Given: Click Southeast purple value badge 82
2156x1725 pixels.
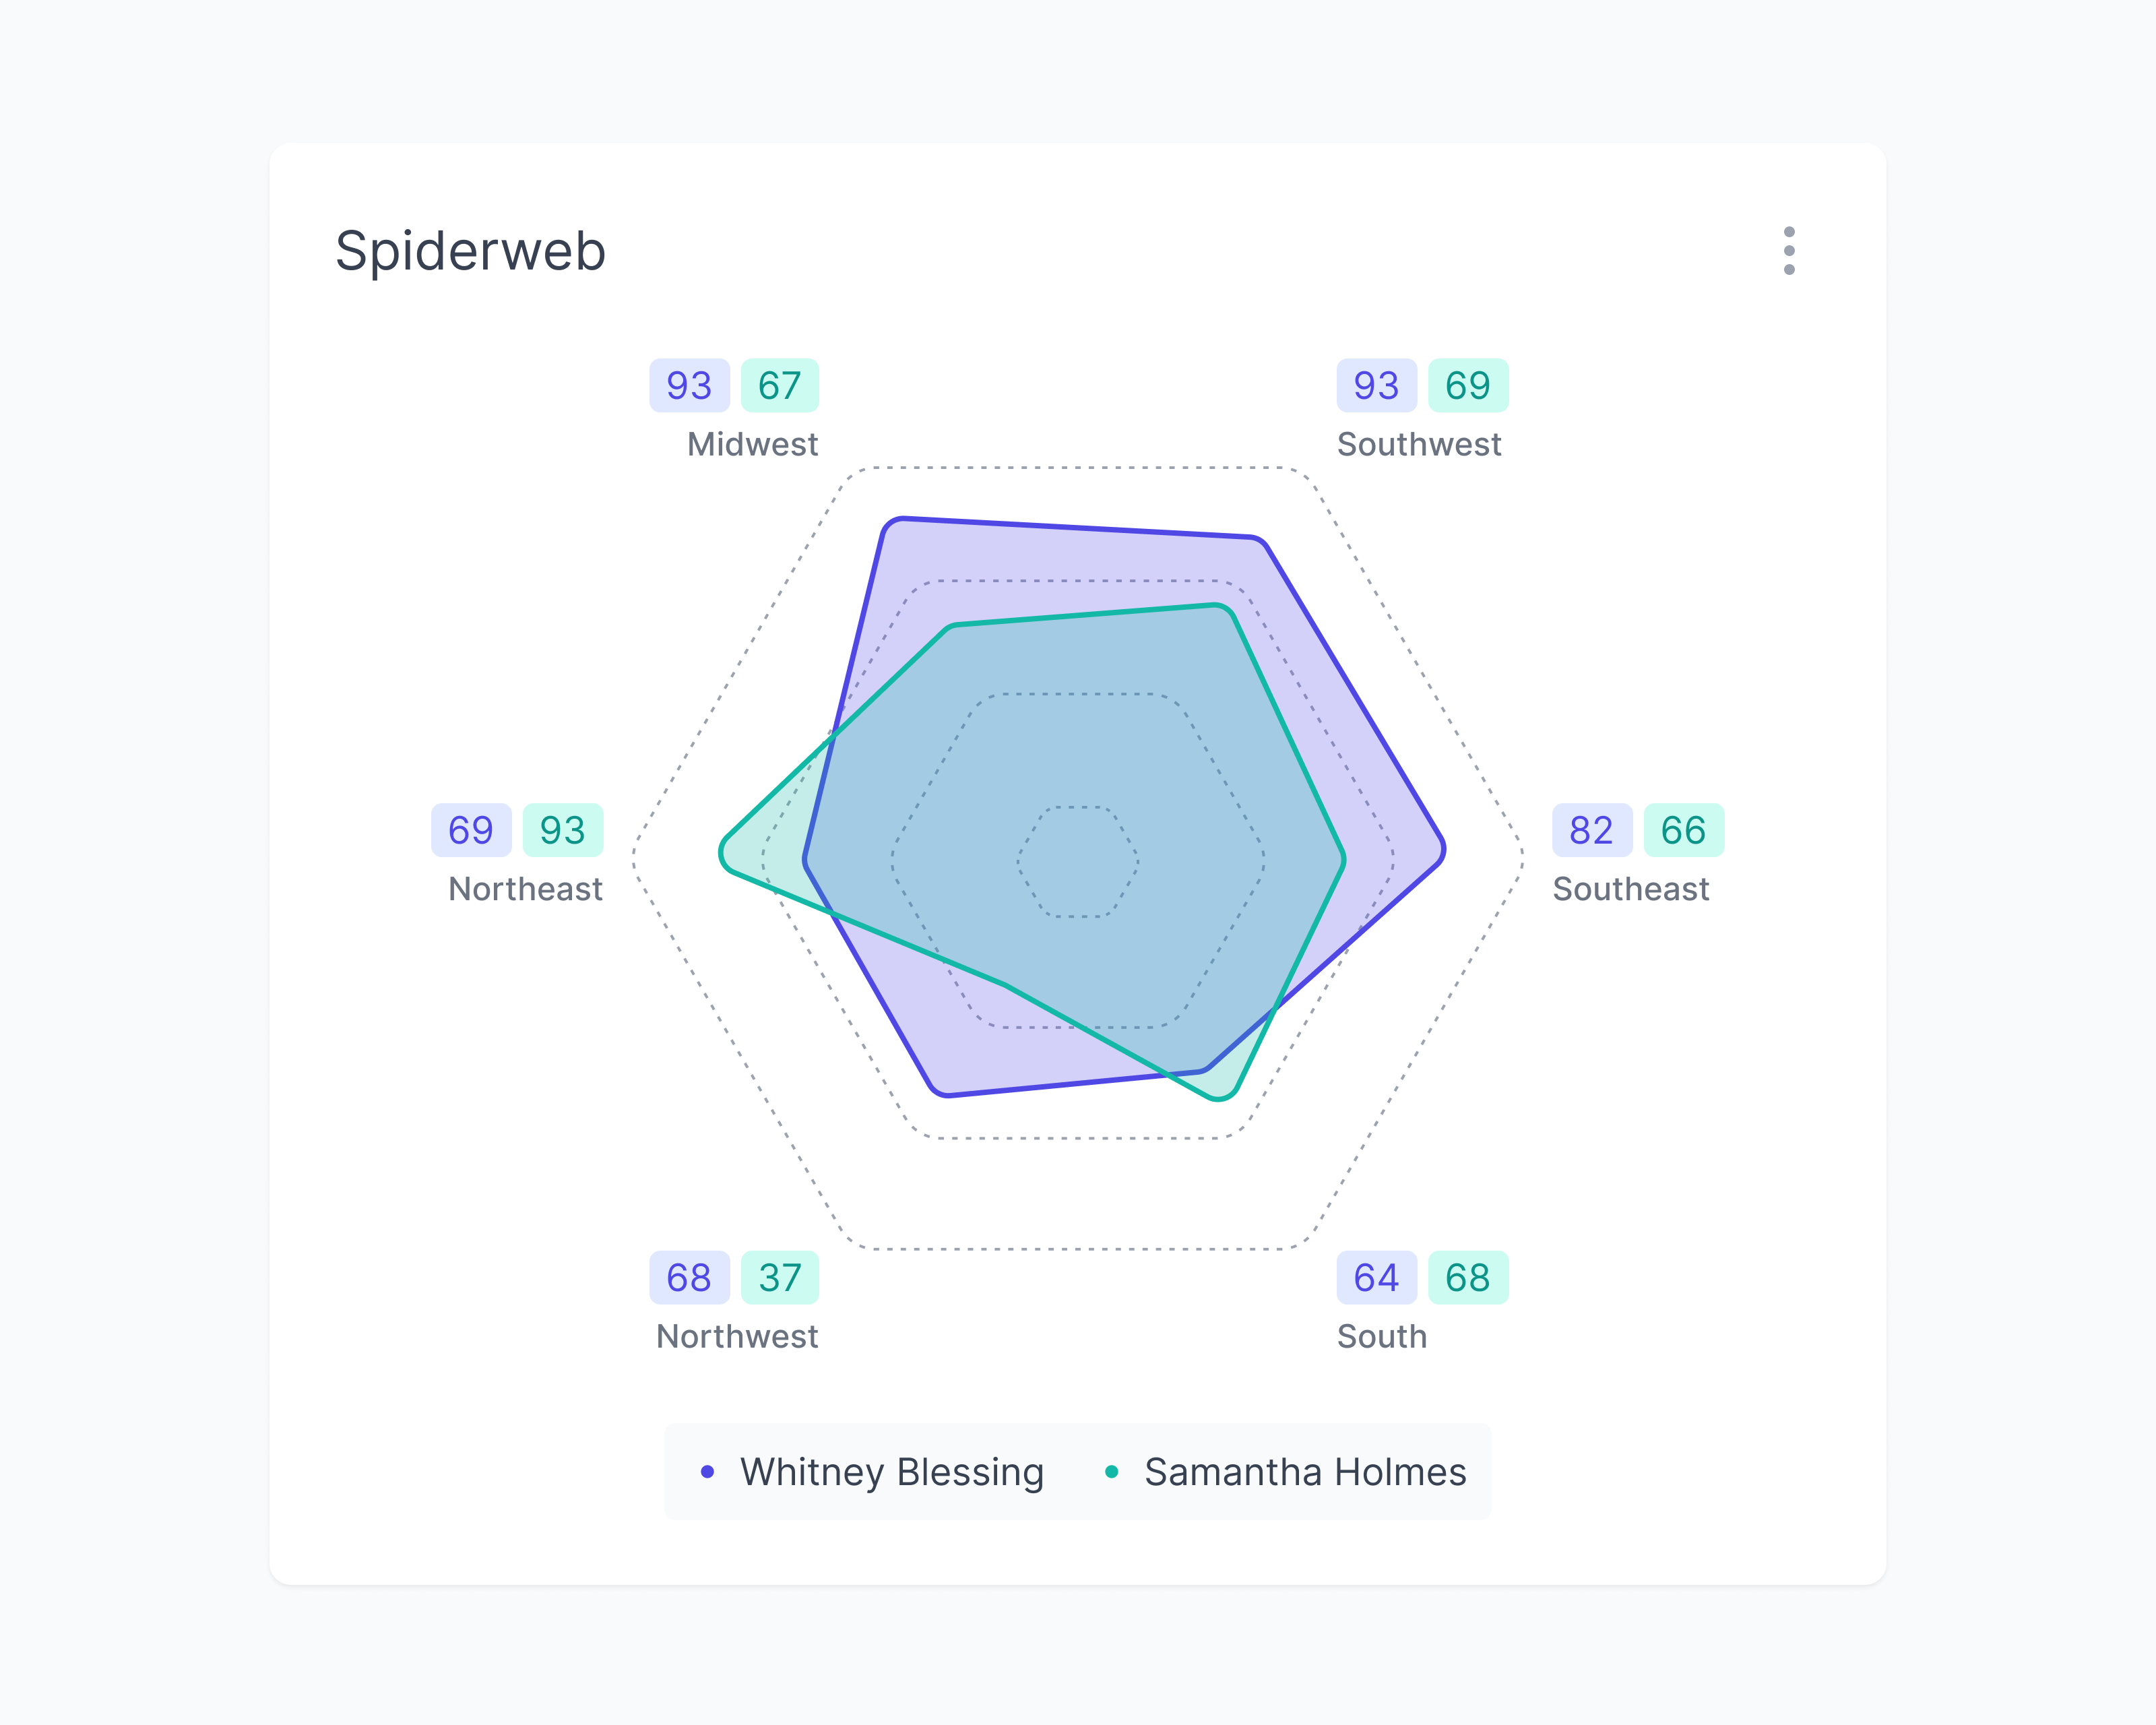Looking at the screenshot, I should (1591, 830).
